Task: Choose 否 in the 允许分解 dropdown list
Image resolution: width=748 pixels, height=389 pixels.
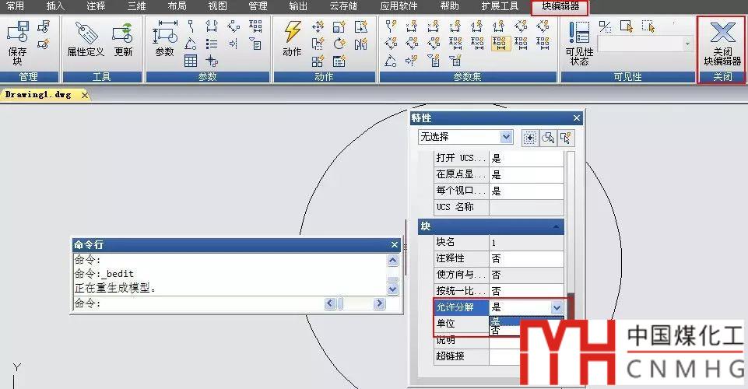Action: coord(496,331)
